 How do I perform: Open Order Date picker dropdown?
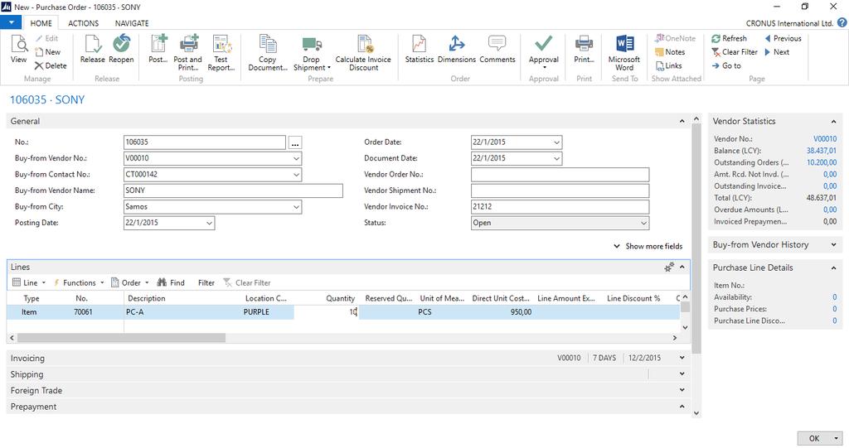(x=556, y=142)
